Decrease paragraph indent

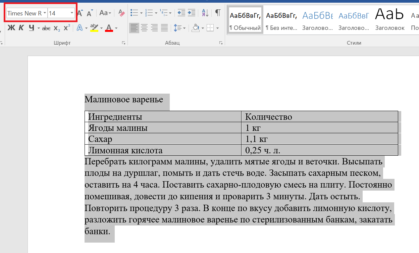click(181, 13)
